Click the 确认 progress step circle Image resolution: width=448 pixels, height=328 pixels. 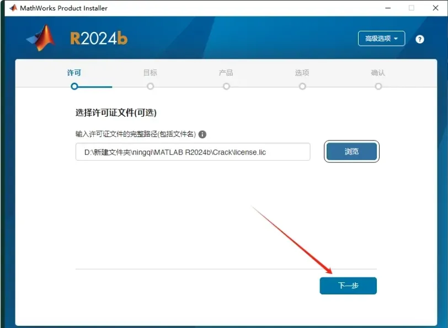[x=378, y=86]
